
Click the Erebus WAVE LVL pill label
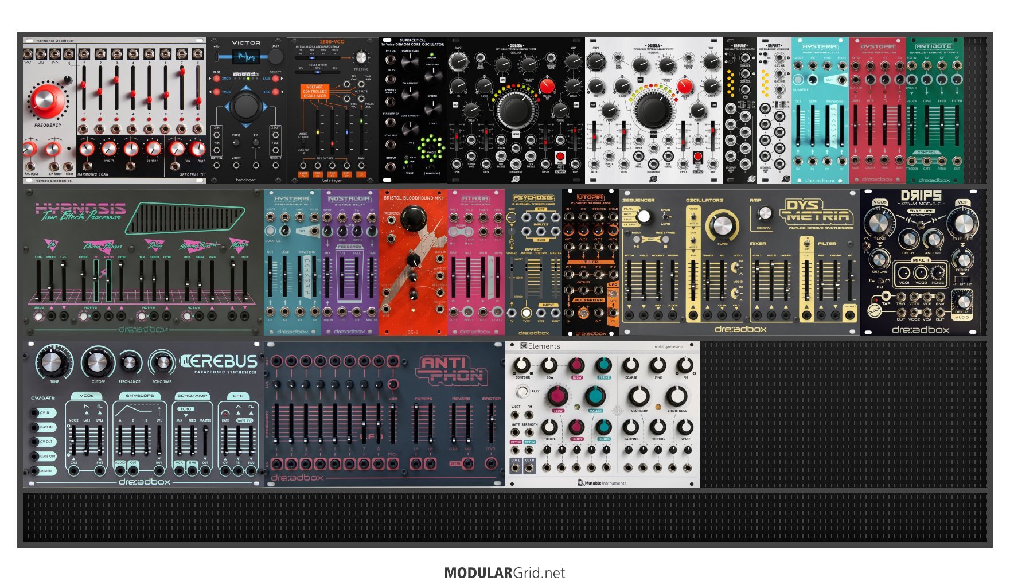pyautogui.click(x=245, y=420)
